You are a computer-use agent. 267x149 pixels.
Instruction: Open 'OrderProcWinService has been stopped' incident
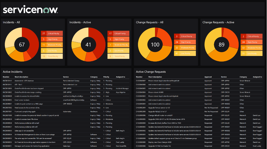(x=29, y=88)
